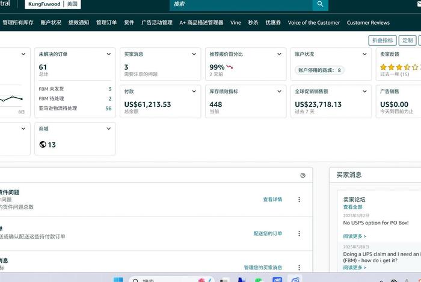Image resolution: width=421 pixels, height=282 pixels.
Task: Click the 定制 button
Action: click(x=407, y=40)
